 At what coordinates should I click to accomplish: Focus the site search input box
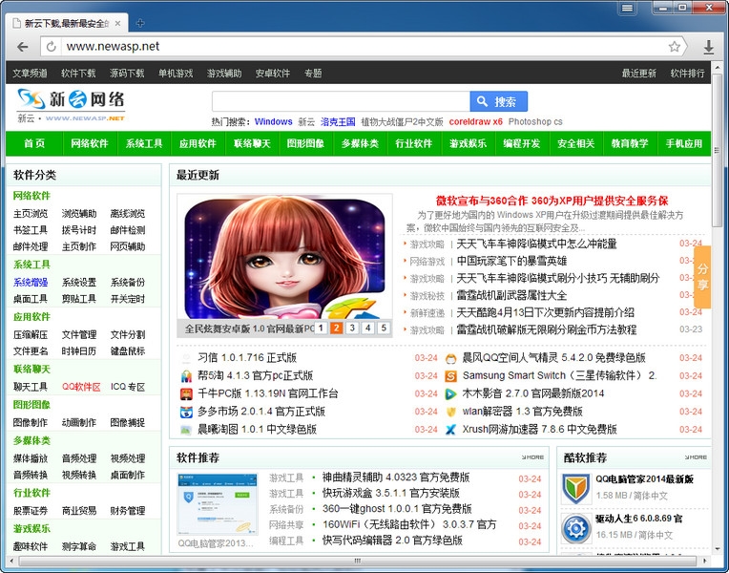pos(341,101)
